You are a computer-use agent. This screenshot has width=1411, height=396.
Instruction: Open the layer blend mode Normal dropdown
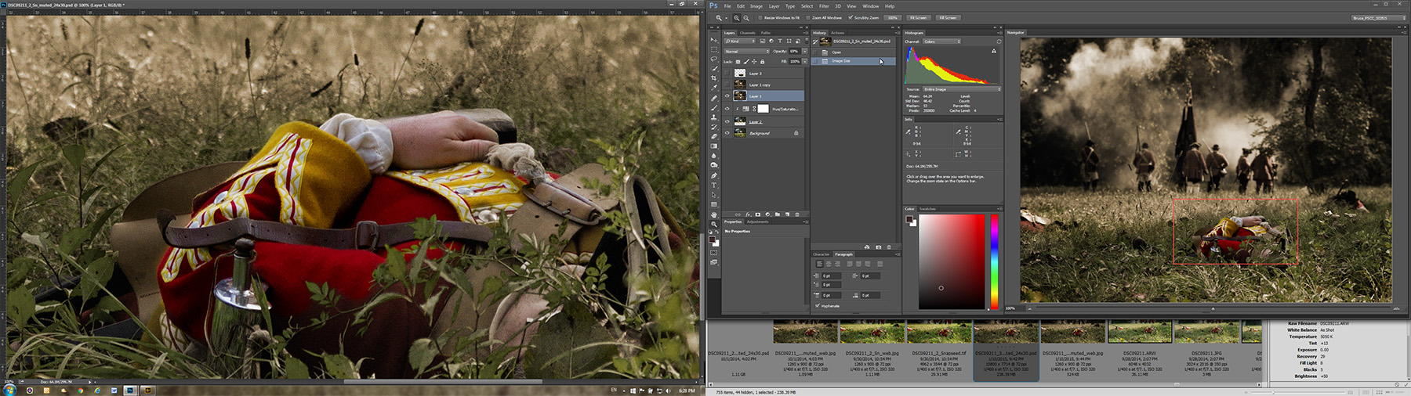tap(746, 51)
